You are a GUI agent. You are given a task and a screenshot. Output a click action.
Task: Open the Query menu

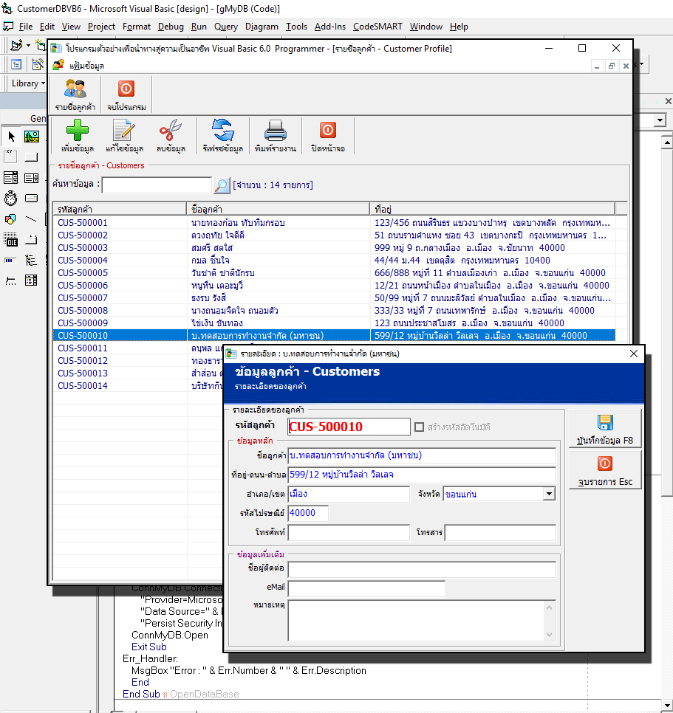[x=226, y=27]
